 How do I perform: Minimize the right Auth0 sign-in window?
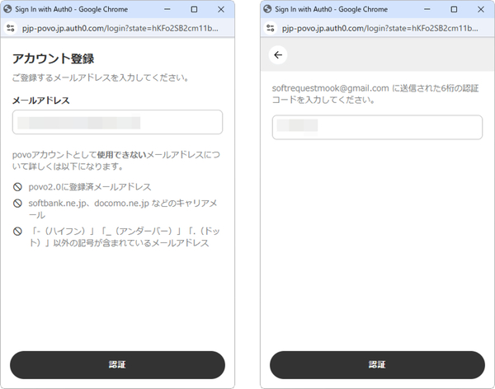pyautogui.click(x=427, y=9)
